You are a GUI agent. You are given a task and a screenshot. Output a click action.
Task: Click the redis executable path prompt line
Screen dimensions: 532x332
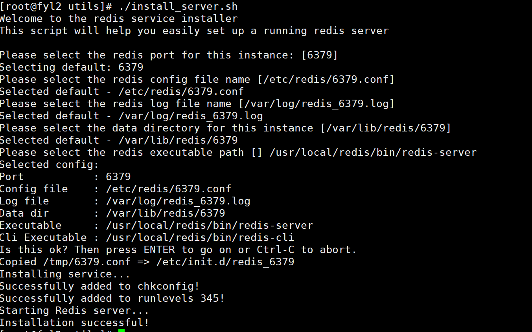pos(238,152)
